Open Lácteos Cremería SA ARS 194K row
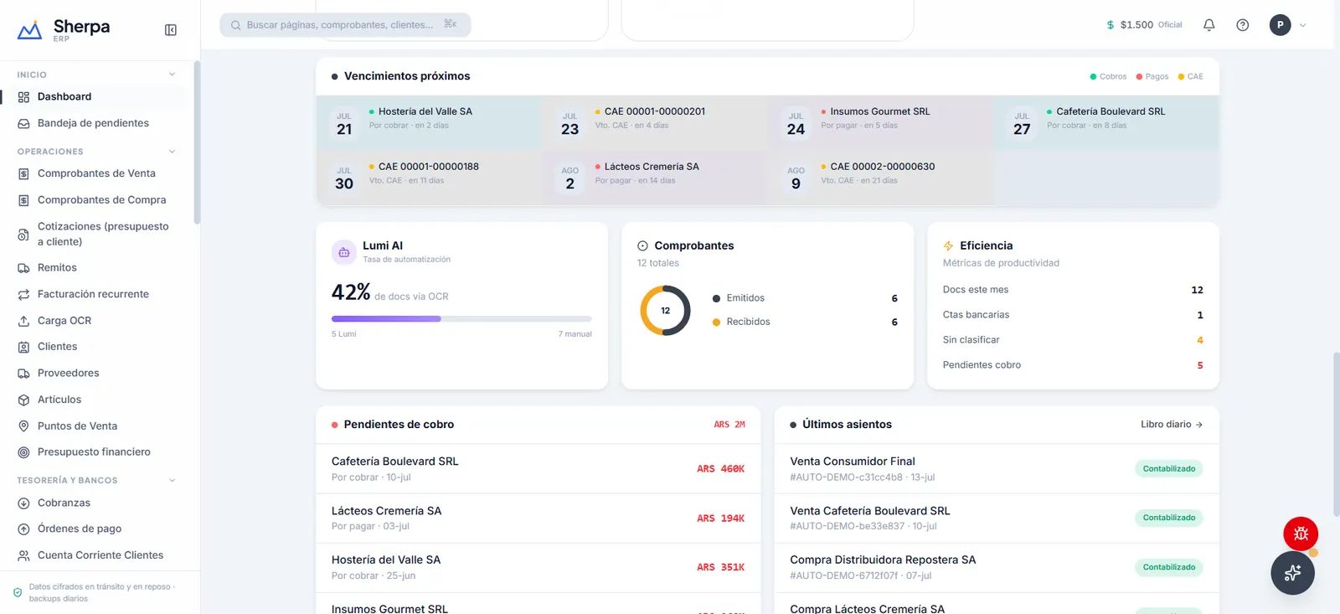 click(x=538, y=519)
